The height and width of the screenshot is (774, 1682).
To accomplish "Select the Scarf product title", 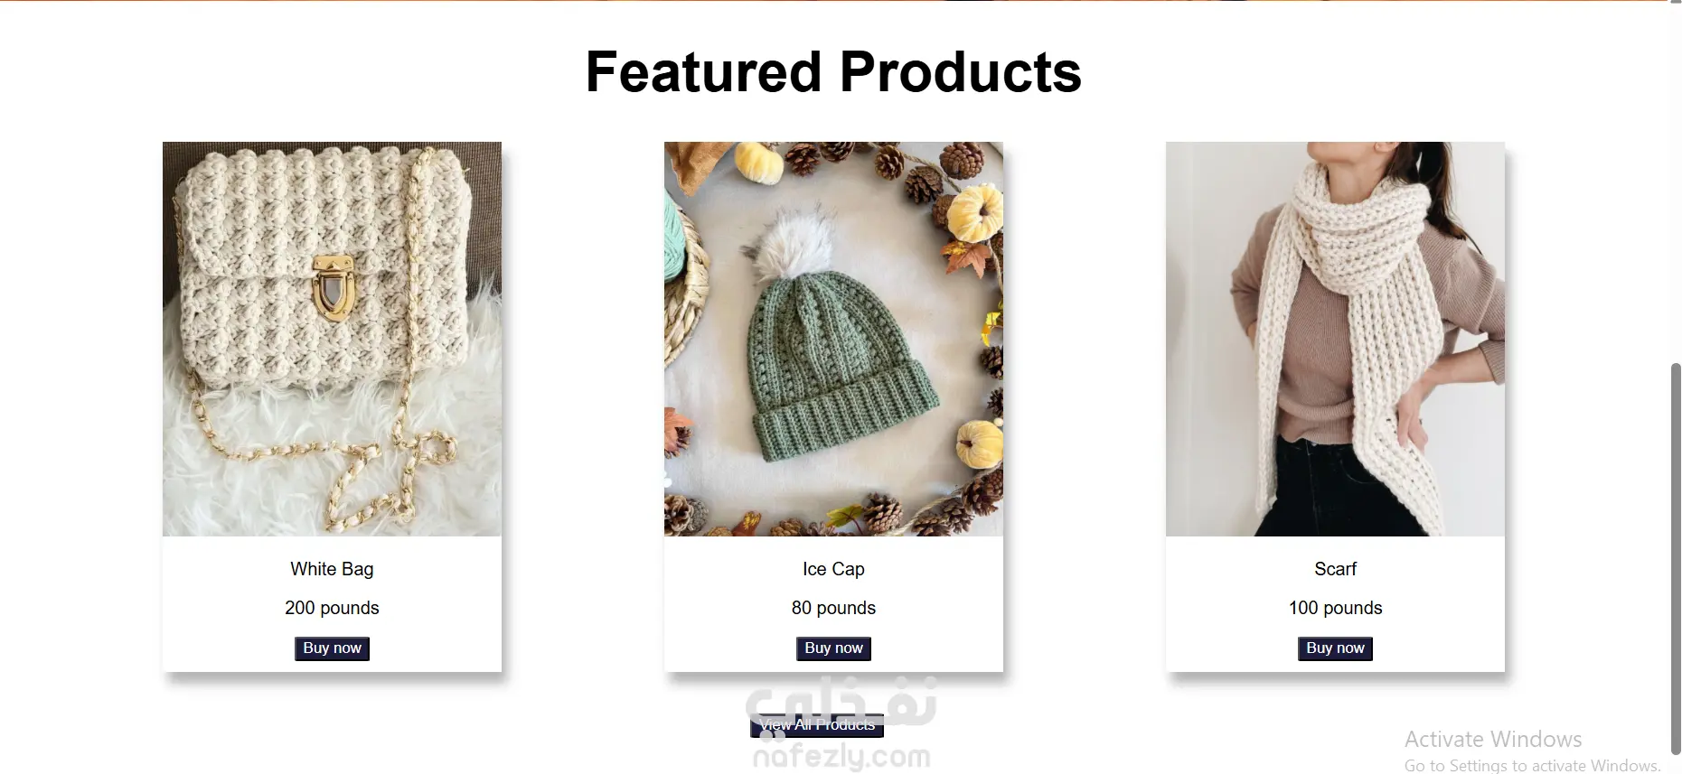I will click(x=1335, y=569).
